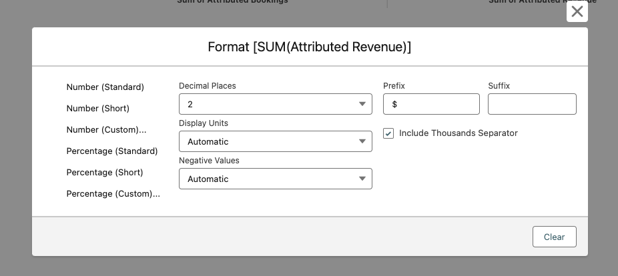Uncheck Include Thousands Separator checkbox
This screenshot has height=276, width=618.
(388, 133)
